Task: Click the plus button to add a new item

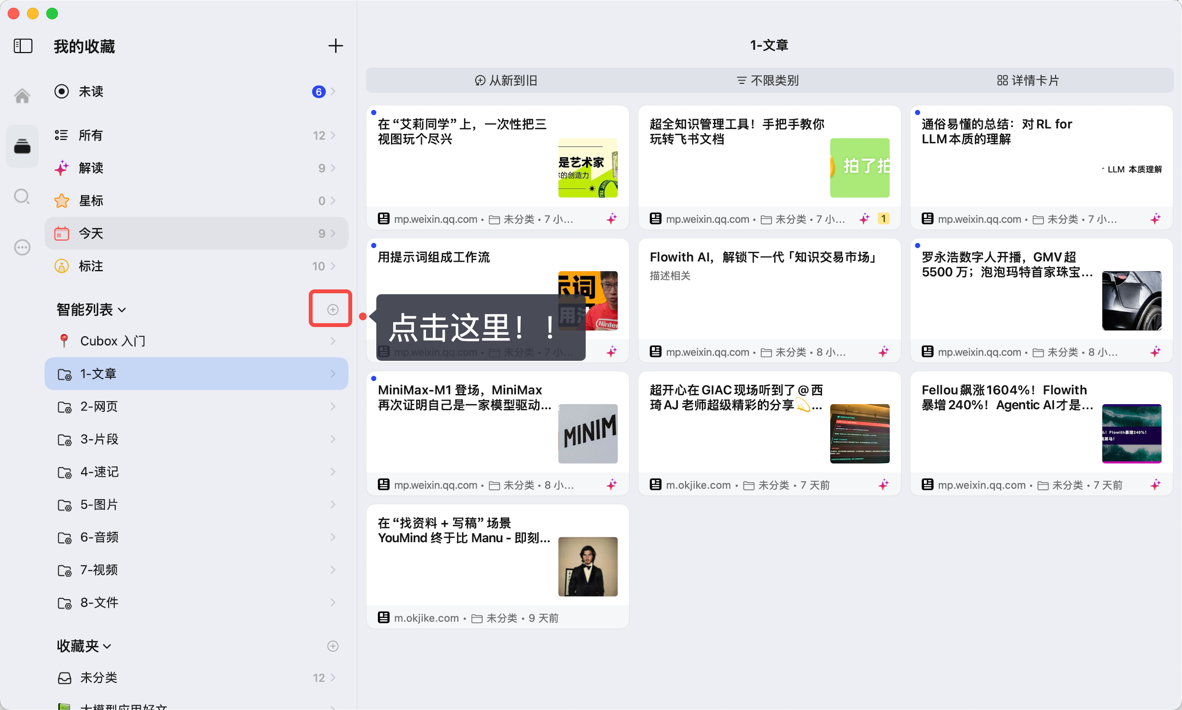Action: tap(336, 46)
